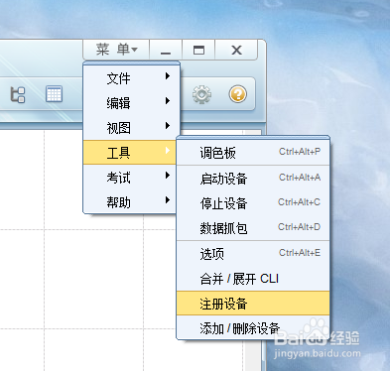
Task: Select 合并 / 展开 CLI entry
Action: pyautogui.click(x=253, y=279)
